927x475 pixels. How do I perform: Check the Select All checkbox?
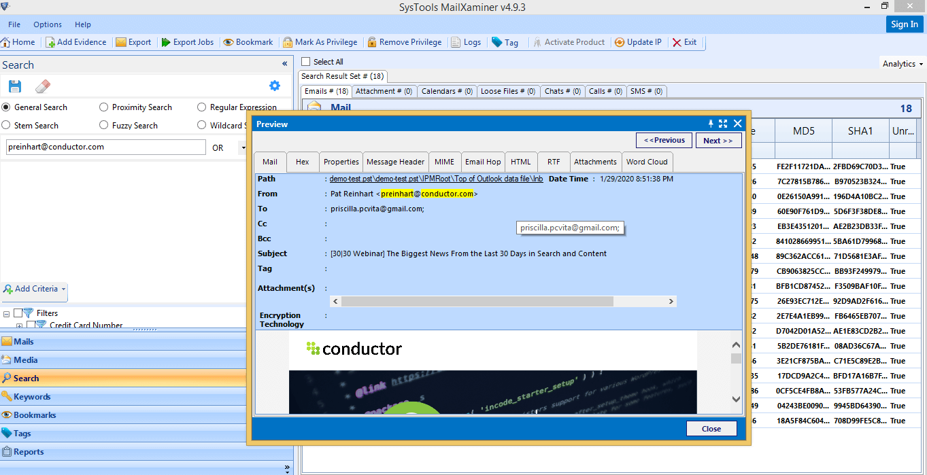305,62
